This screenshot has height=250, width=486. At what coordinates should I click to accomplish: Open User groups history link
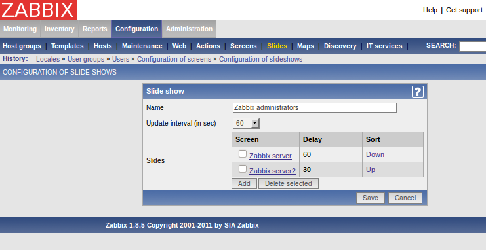click(x=86, y=59)
